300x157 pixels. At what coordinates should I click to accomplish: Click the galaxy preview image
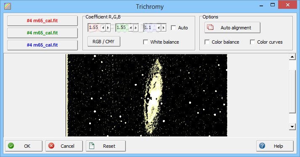pos(146,95)
